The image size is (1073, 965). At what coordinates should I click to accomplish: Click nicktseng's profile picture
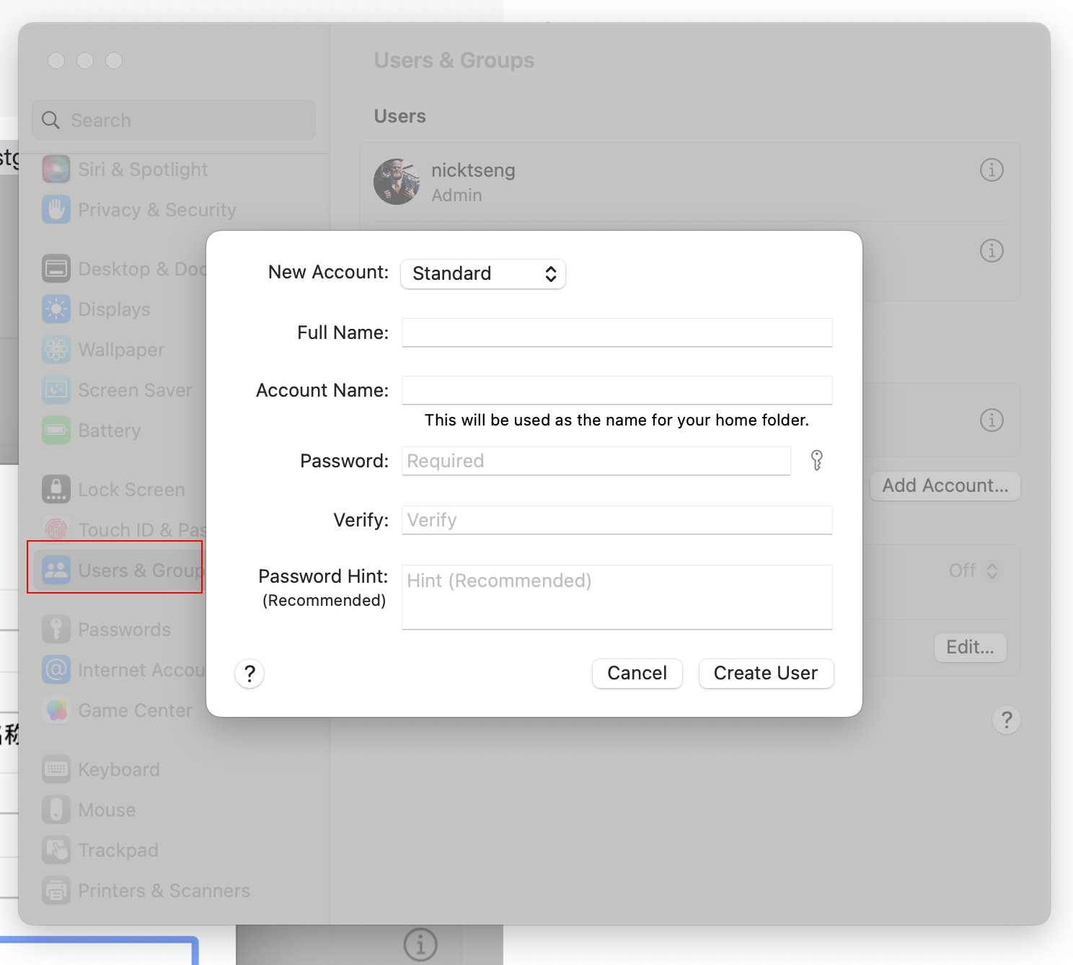click(x=397, y=182)
